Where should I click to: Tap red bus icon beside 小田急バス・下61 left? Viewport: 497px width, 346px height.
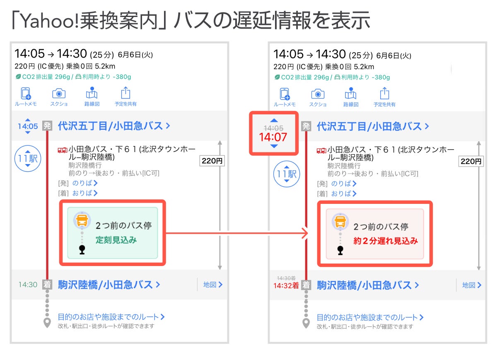(63, 150)
